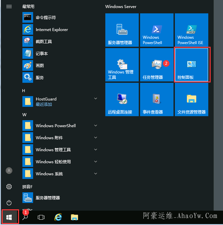
Task: Open the 事件查看器 tile
Action: [x=157, y=99]
